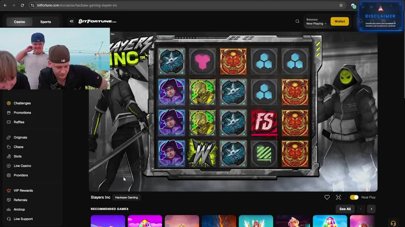Open the pink egg recommended game thumbnail
This screenshot has height=227, width=405.
pyautogui.click(x=145, y=221)
